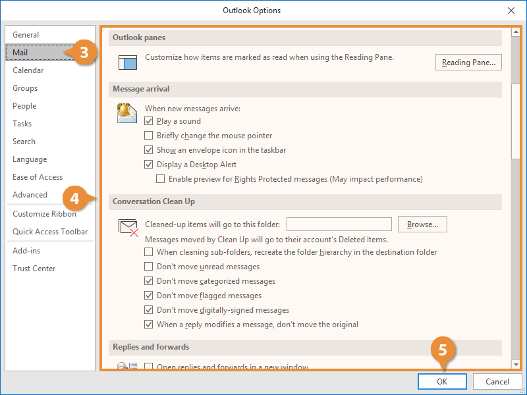Uncheck Display a Desktop Alert
The image size is (527, 395).
149,165
